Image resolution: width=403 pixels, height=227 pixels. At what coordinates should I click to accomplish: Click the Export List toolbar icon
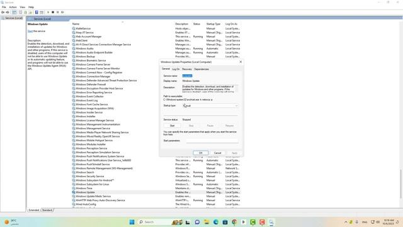click(30, 13)
